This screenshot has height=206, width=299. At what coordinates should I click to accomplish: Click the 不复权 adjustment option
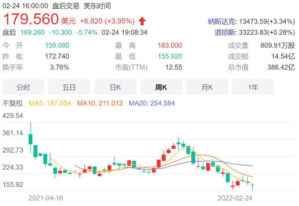click(x=12, y=103)
